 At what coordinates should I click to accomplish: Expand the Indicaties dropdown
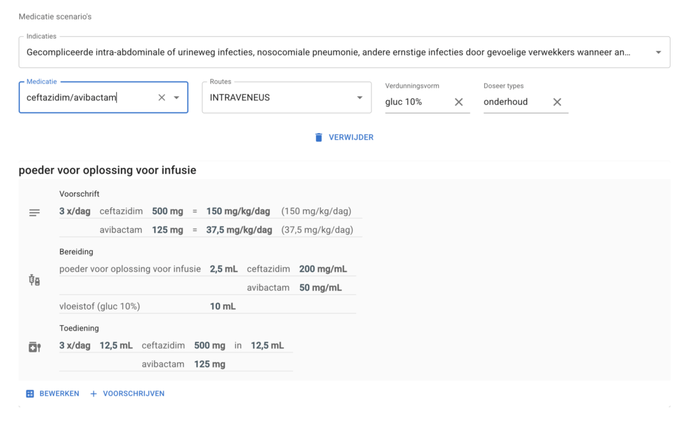(658, 52)
